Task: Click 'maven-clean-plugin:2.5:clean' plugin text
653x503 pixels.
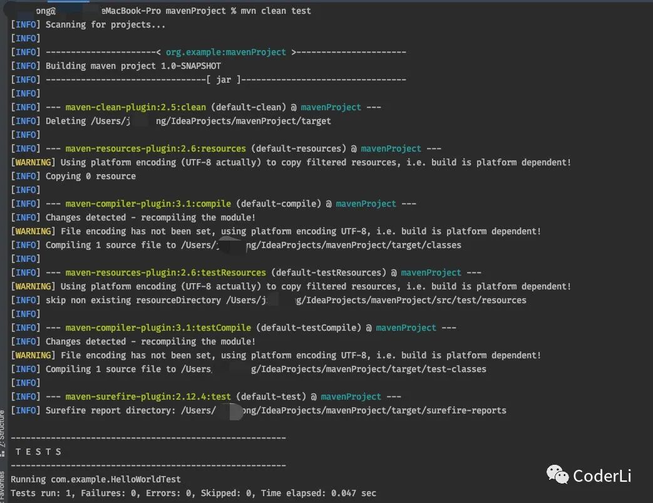Action: pyautogui.click(x=136, y=107)
